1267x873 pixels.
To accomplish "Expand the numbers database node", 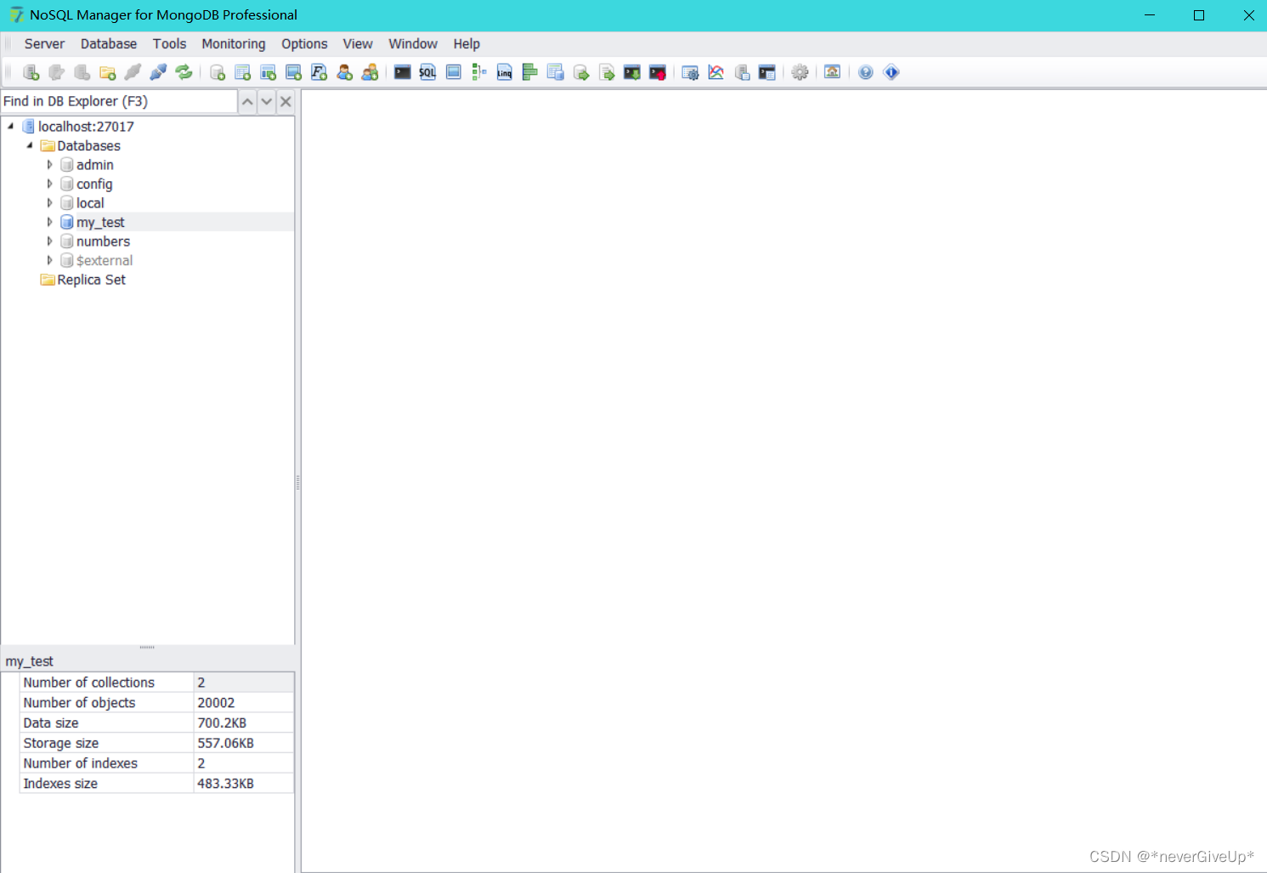I will (x=49, y=241).
